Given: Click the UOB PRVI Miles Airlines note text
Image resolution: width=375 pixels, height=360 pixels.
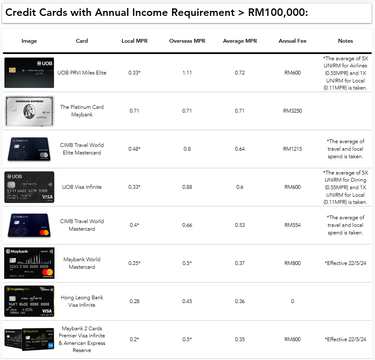Looking at the screenshot, I should coord(345,73).
